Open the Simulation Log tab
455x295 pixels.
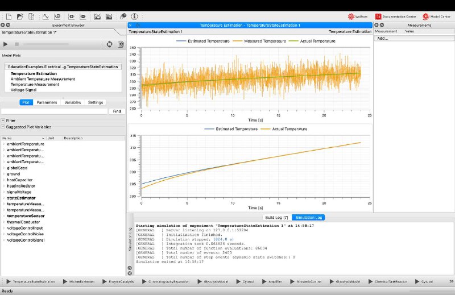(308, 217)
